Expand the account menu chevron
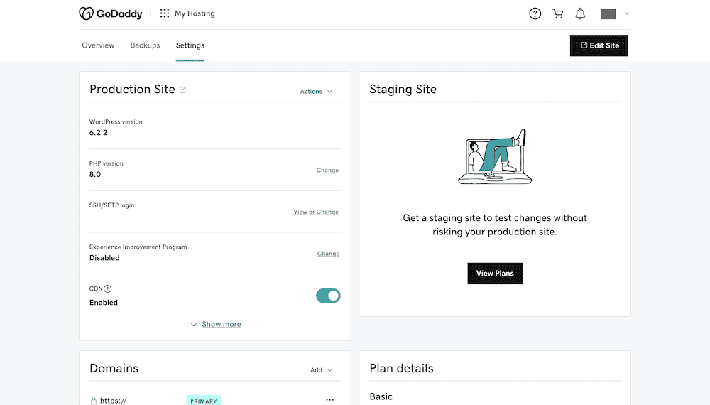 click(627, 13)
